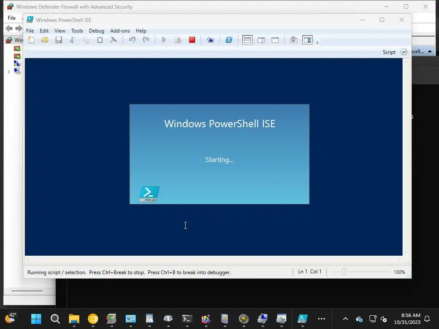This screenshot has width=439, height=329.
Task: Save the script with the floppy disk icon
Action: [58, 40]
